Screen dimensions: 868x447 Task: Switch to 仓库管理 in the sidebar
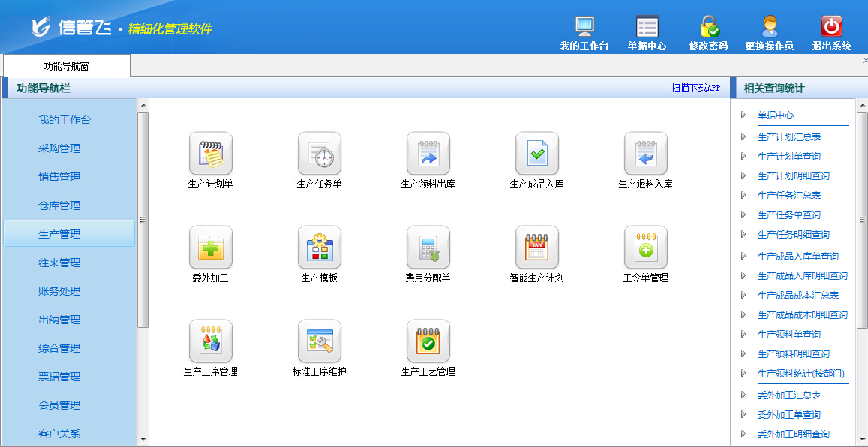point(59,205)
